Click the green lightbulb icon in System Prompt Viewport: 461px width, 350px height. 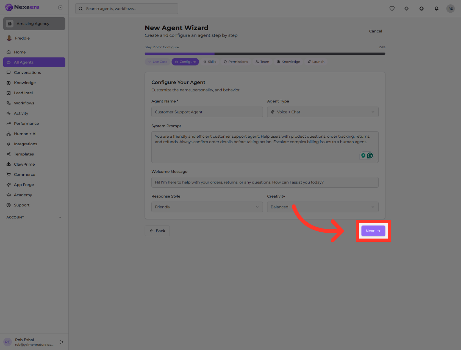pos(363,156)
